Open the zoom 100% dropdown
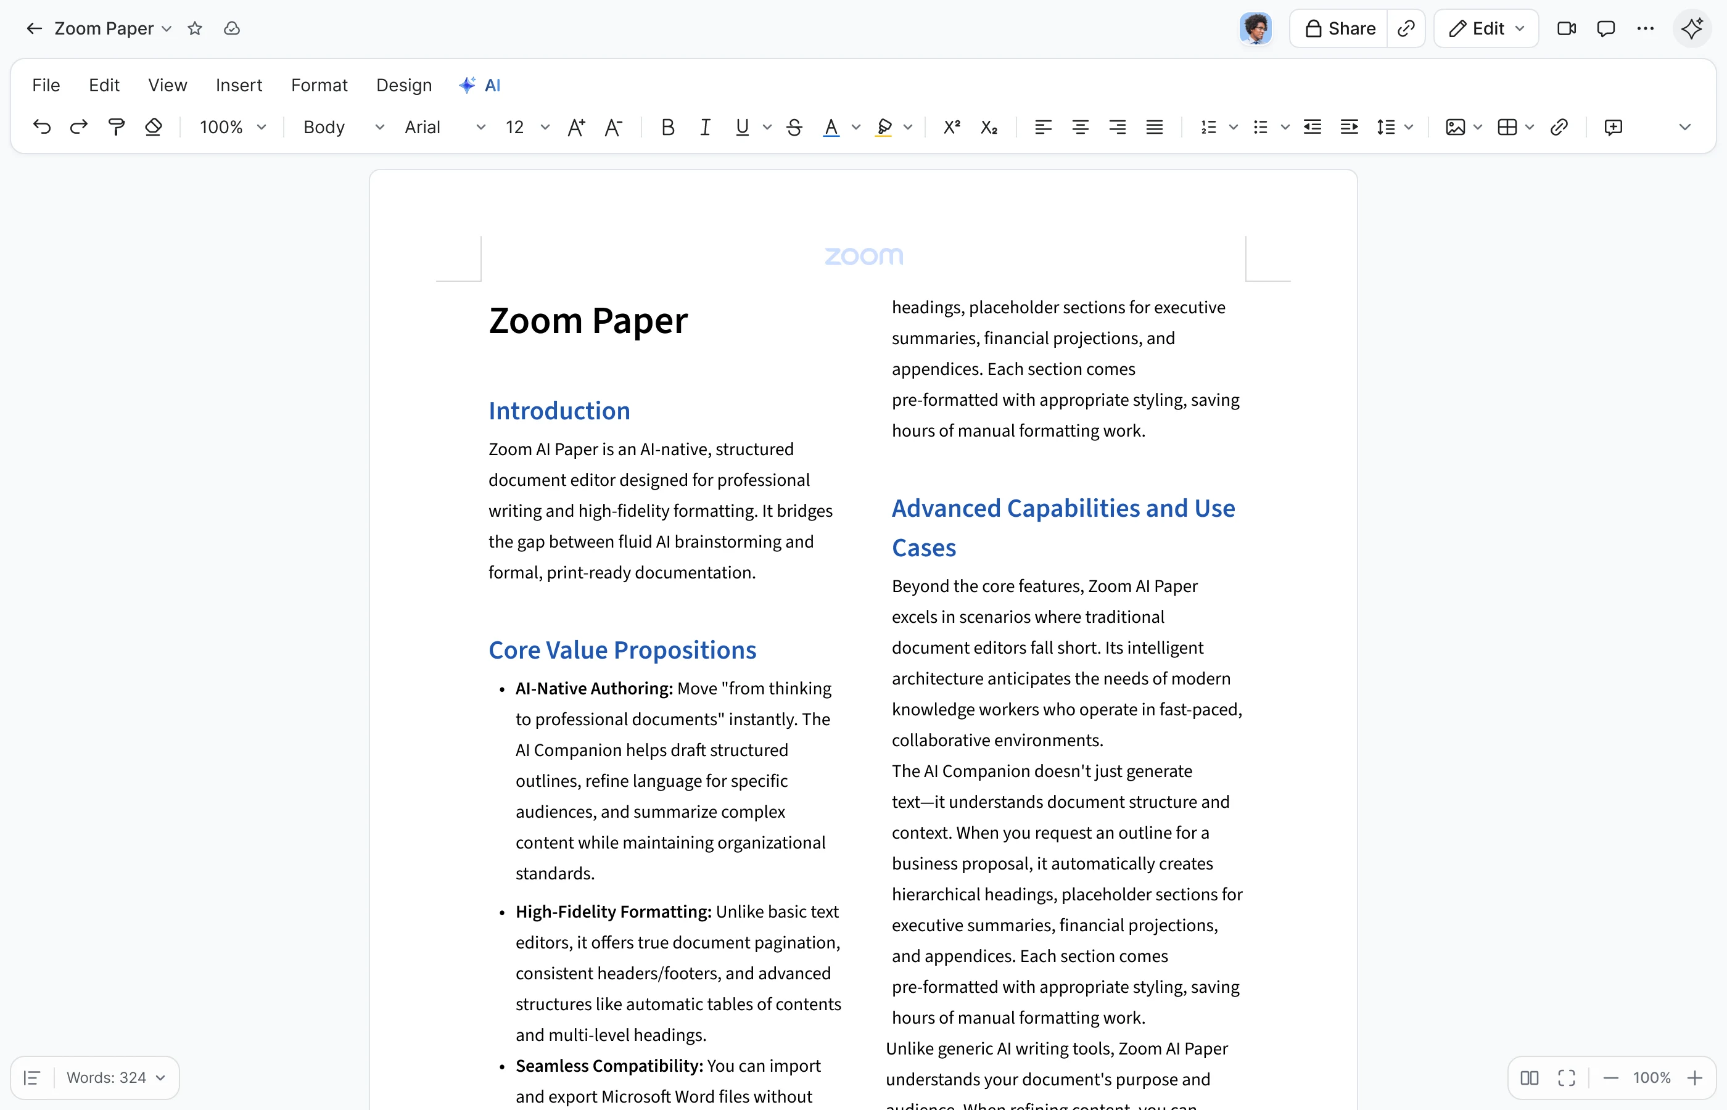 233,127
